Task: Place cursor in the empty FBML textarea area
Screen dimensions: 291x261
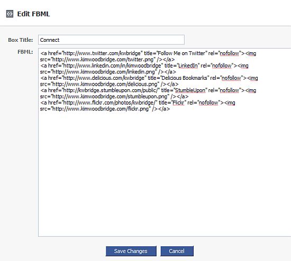Action: [x=165, y=172]
